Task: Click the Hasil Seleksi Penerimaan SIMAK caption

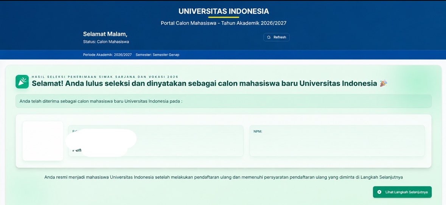Action: click(x=105, y=77)
